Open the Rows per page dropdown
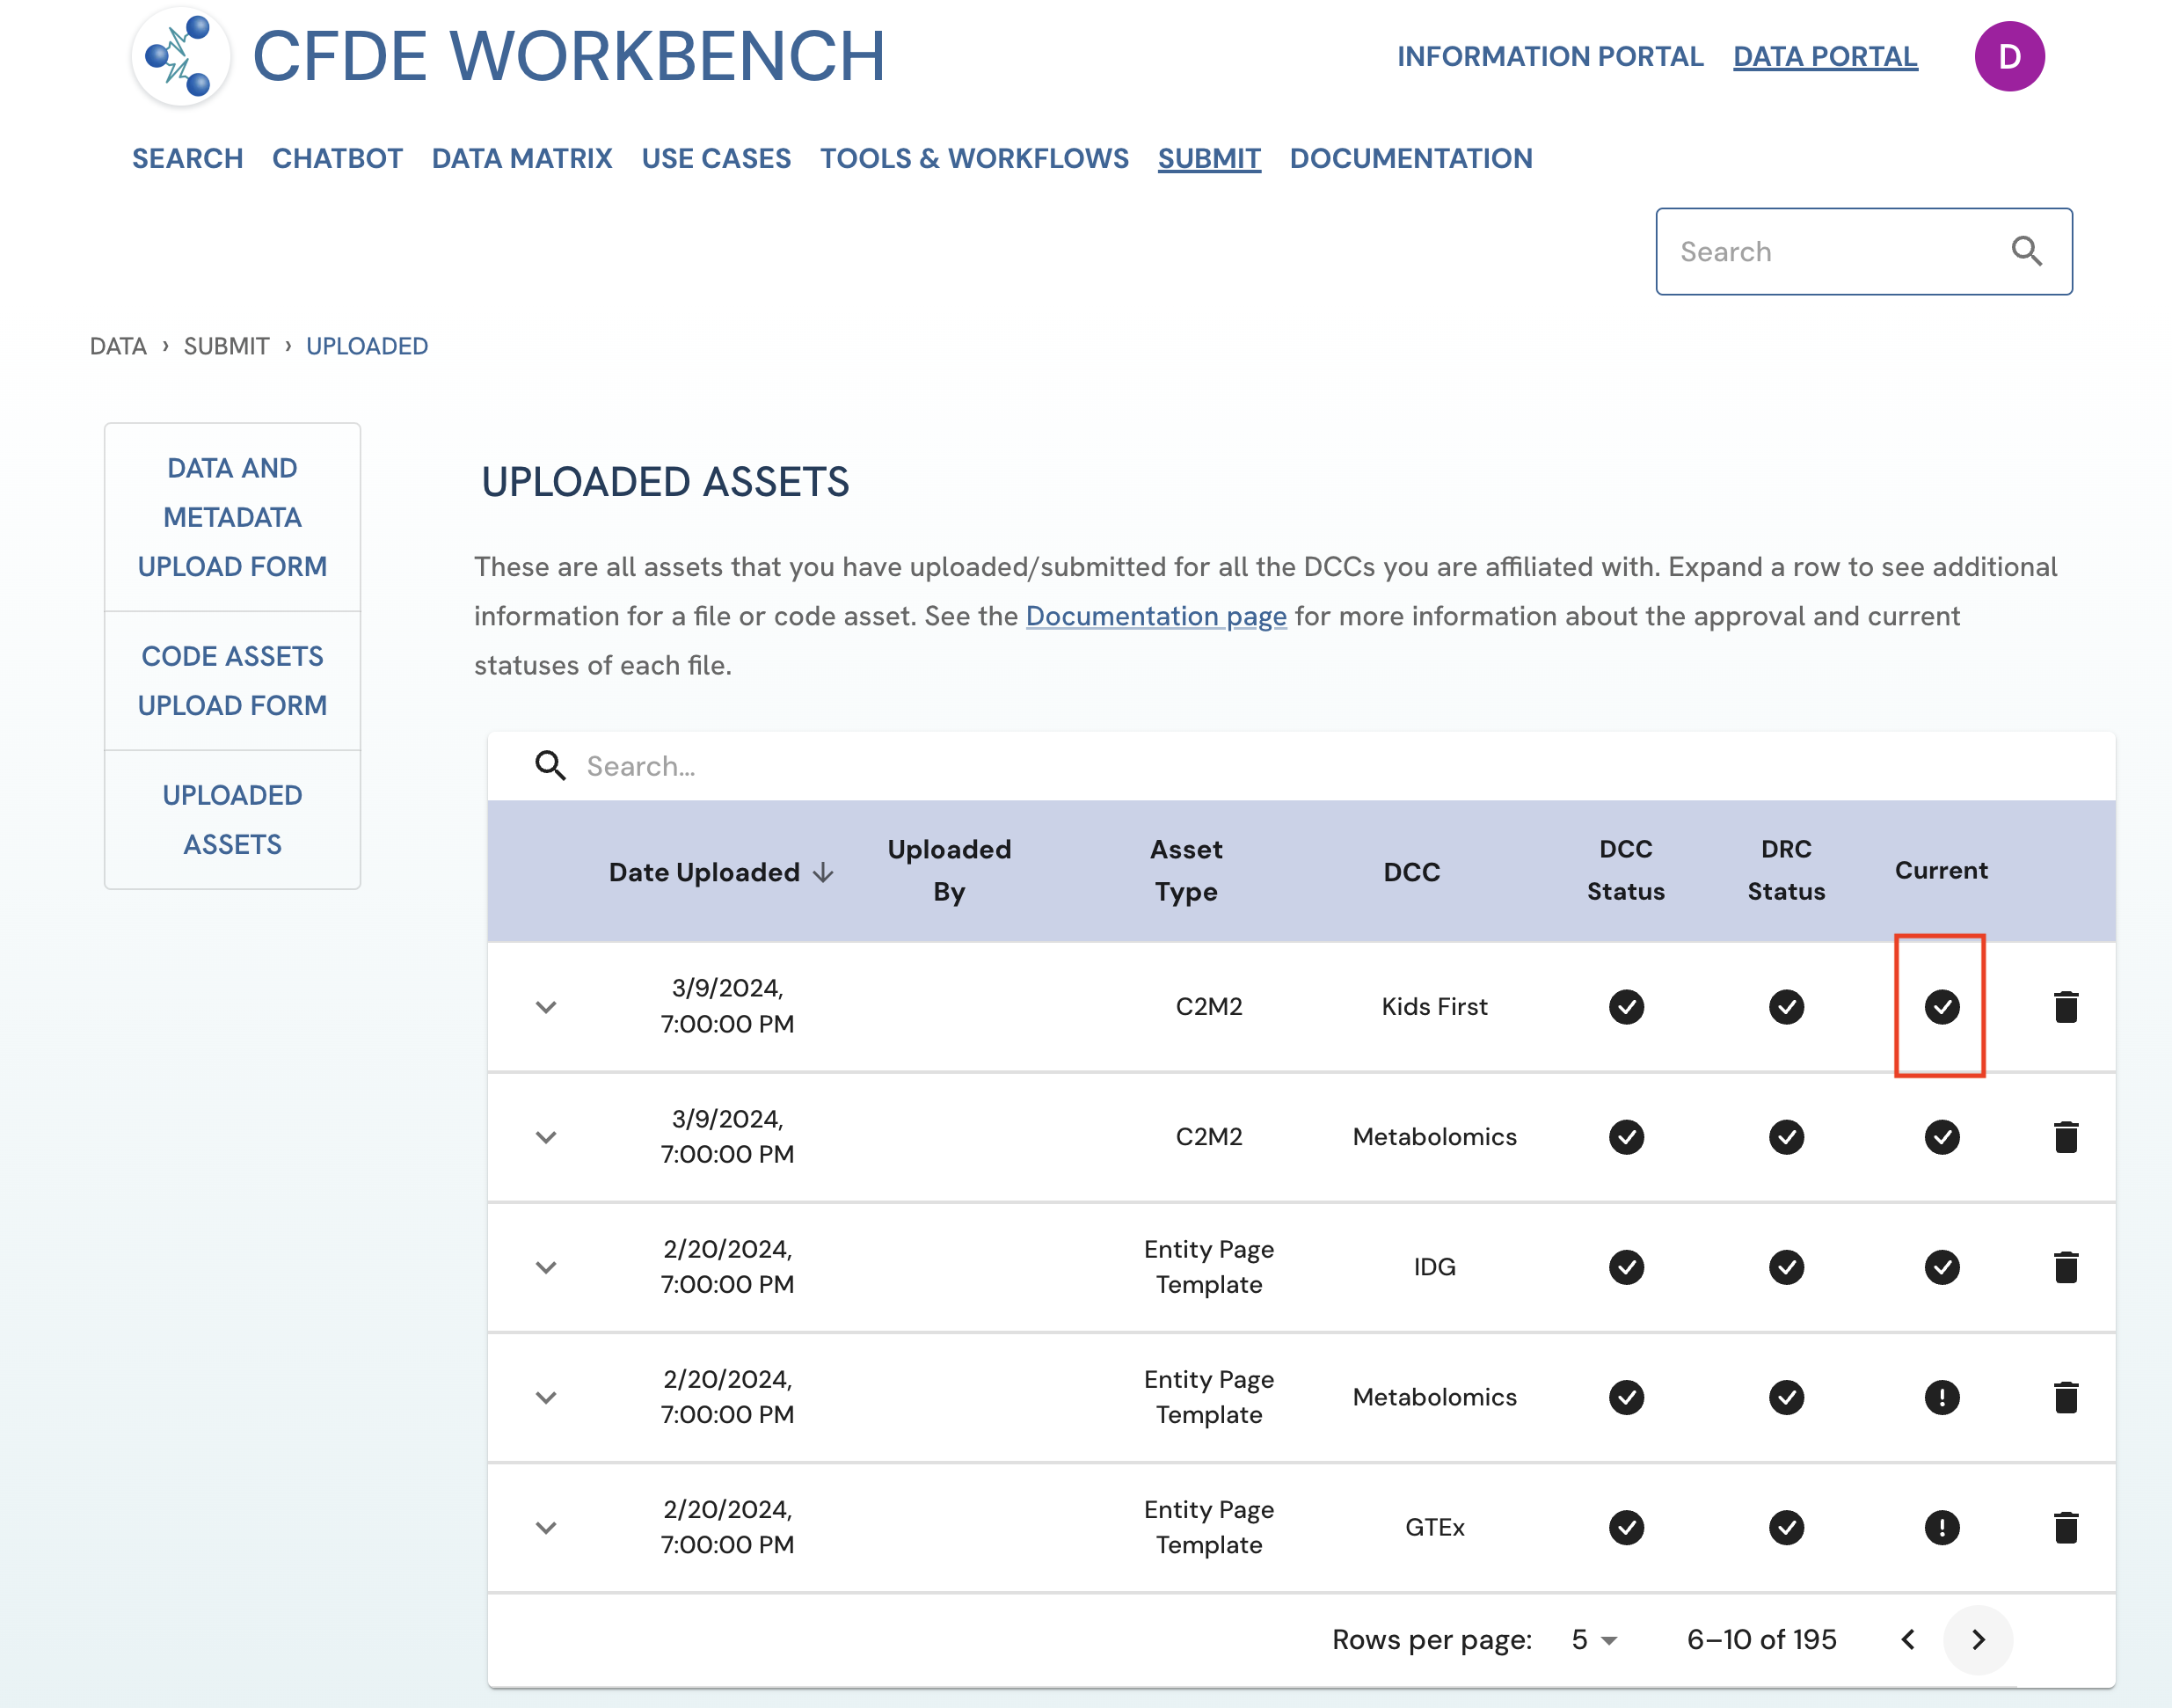This screenshot has height=1708, width=2172. click(x=1593, y=1640)
